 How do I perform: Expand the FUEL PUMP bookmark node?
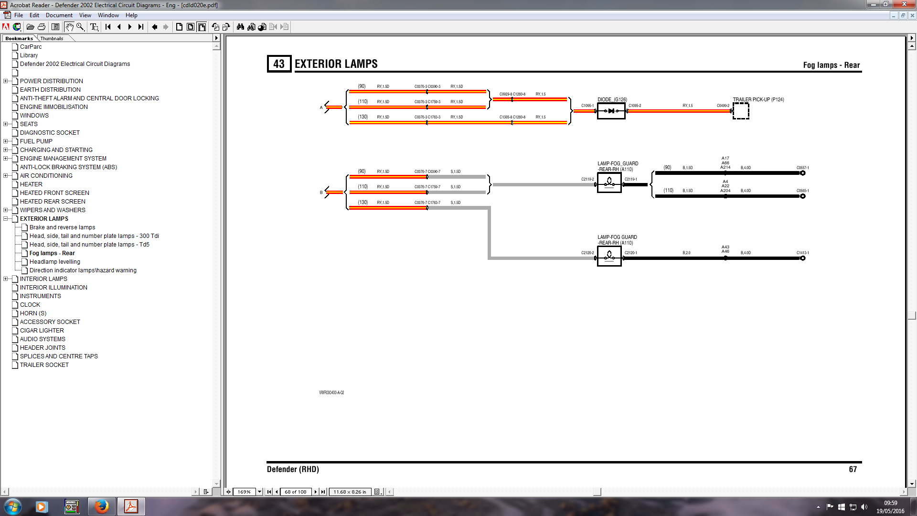6,141
